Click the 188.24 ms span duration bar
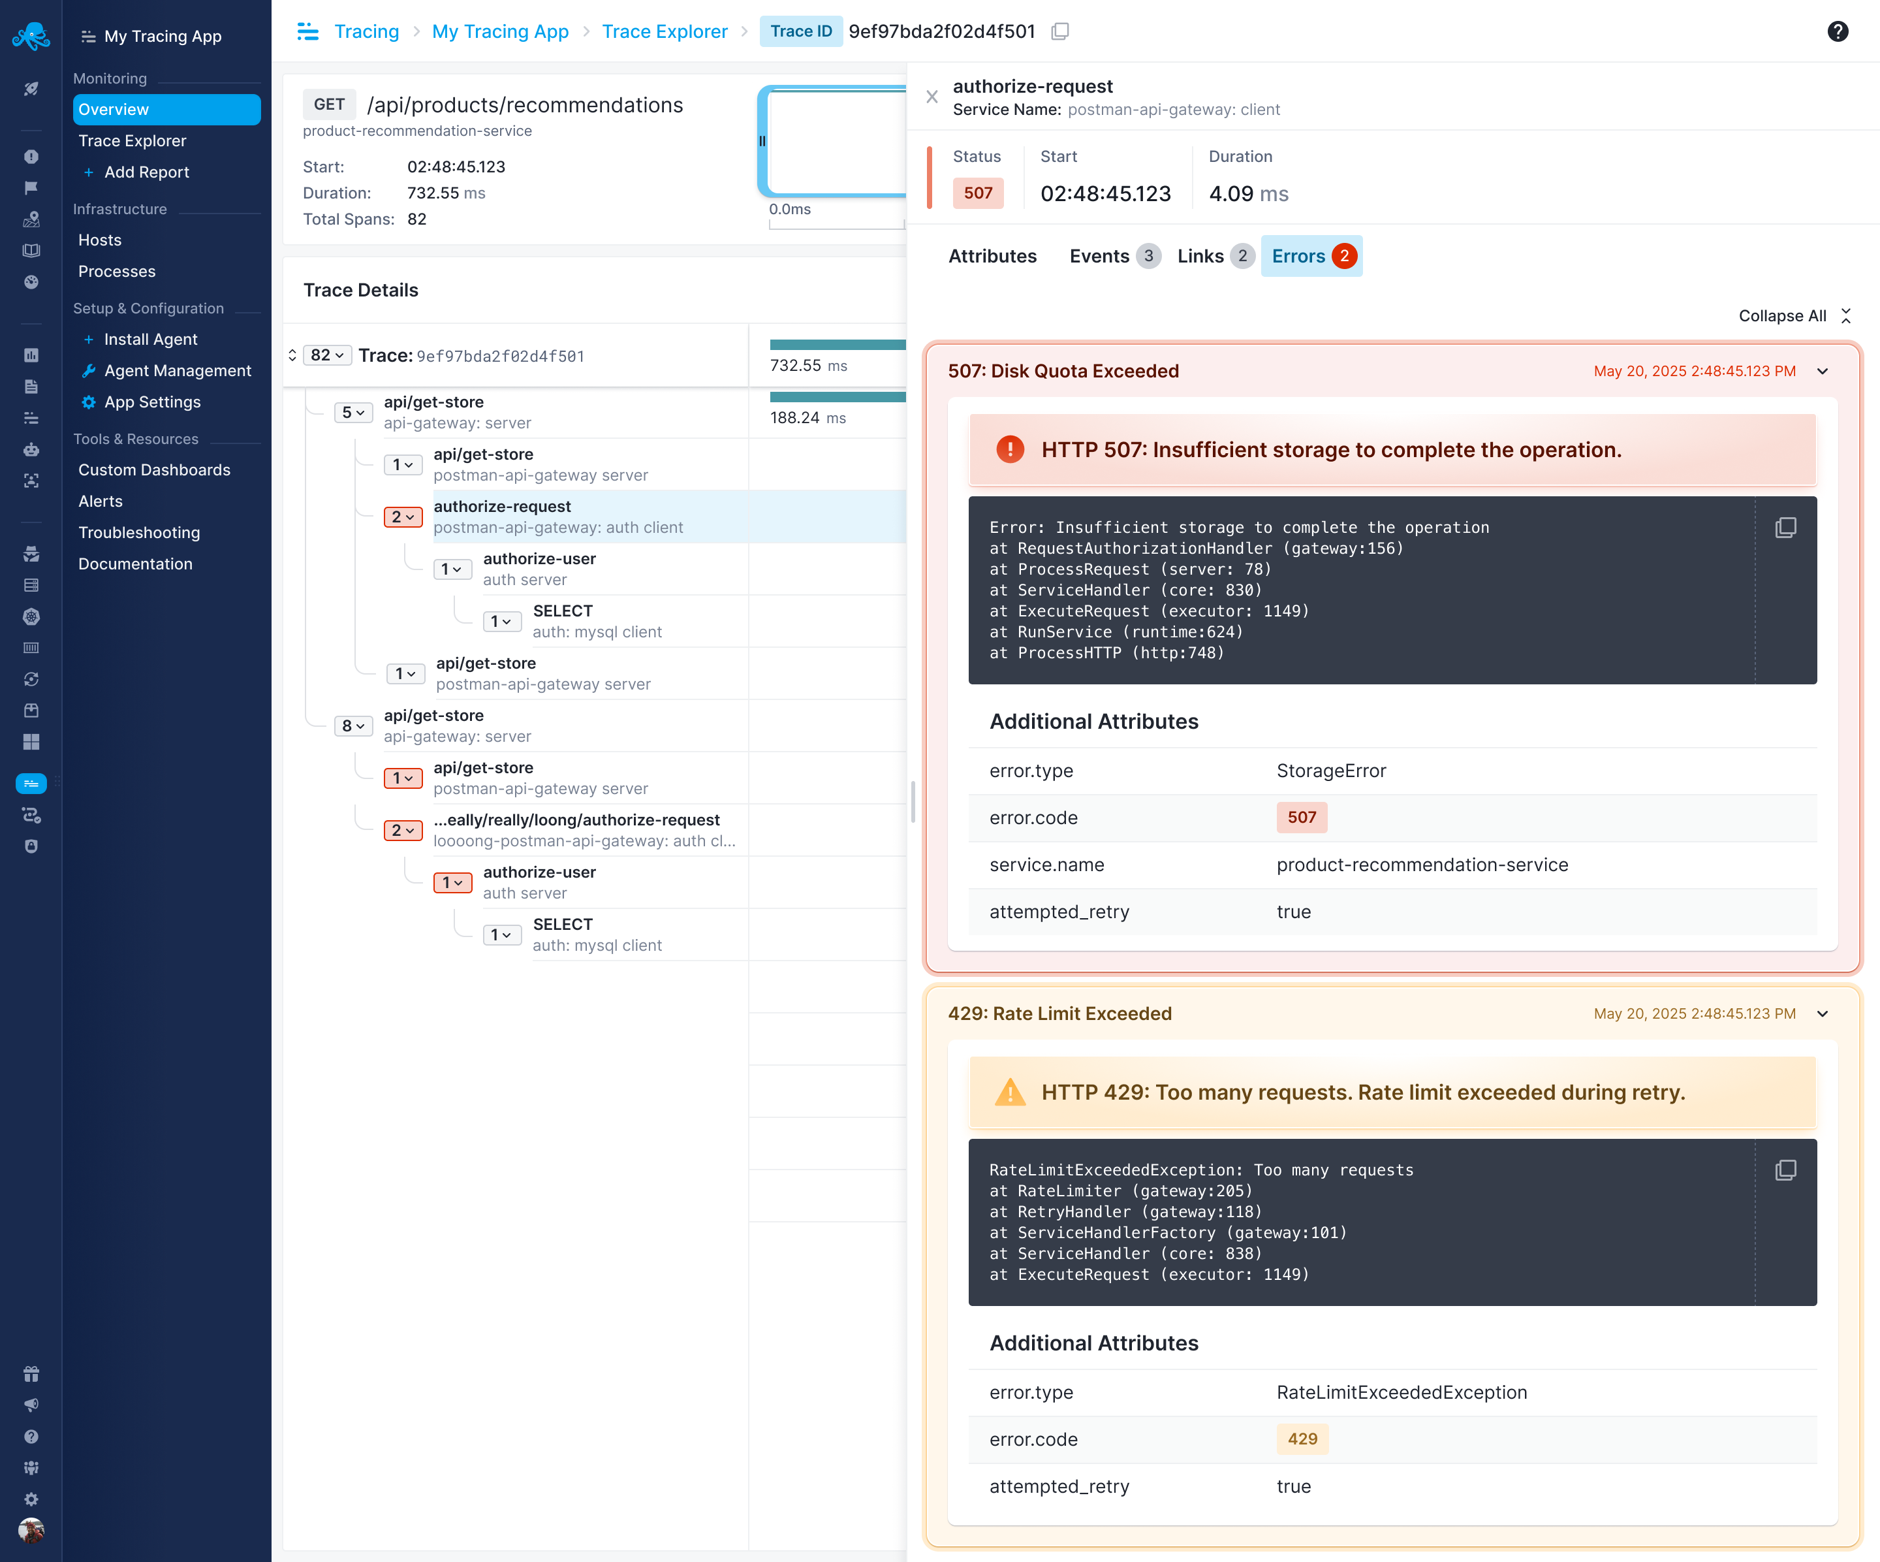This screenshot has width=1880, height=1562. [838, 397]
